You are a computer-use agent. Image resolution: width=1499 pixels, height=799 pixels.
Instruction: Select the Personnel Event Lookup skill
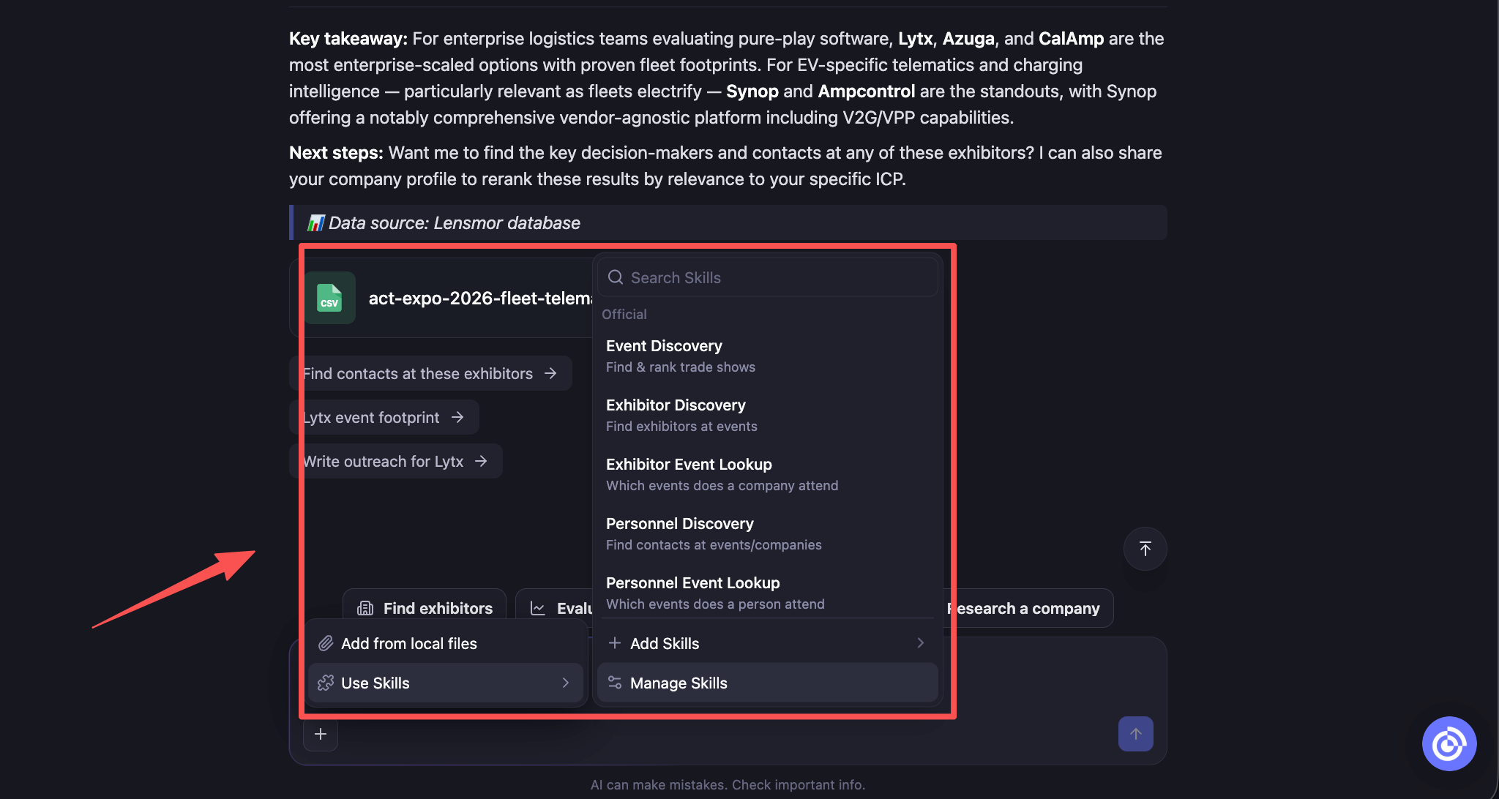pos(768,593)
